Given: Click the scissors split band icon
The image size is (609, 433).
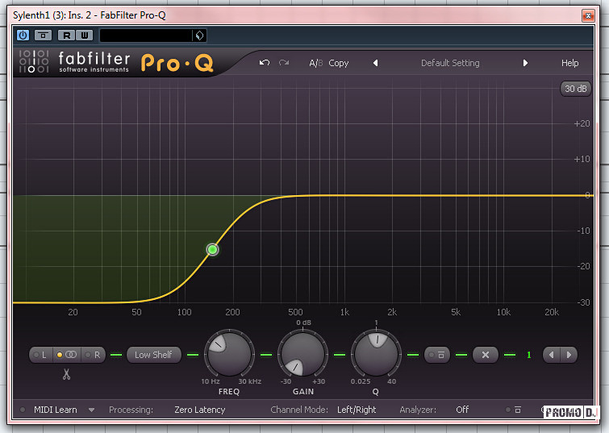Looking at the screenshot, I should coord(66,374).
